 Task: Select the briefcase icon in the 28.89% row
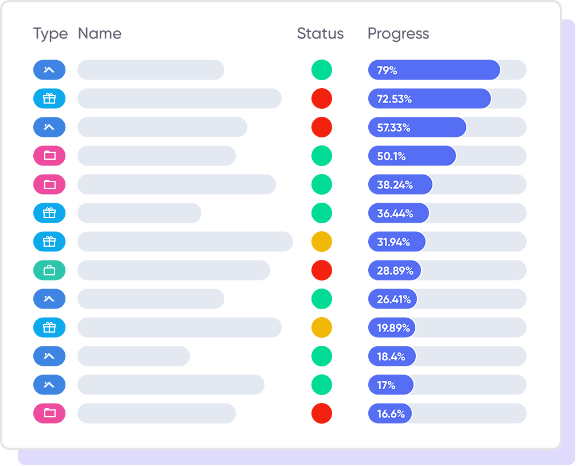point(49,270)
